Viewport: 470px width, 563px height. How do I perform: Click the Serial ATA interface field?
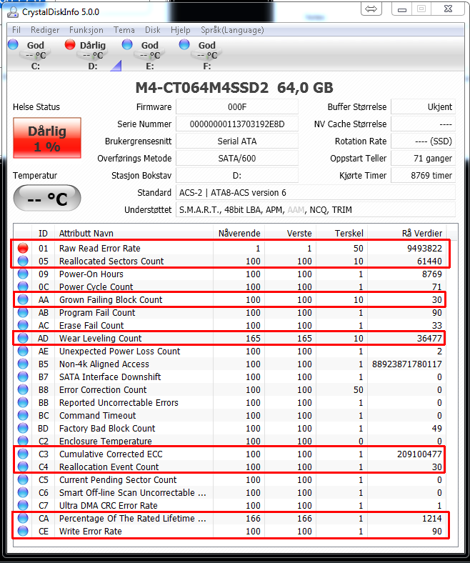coord(237,141)
